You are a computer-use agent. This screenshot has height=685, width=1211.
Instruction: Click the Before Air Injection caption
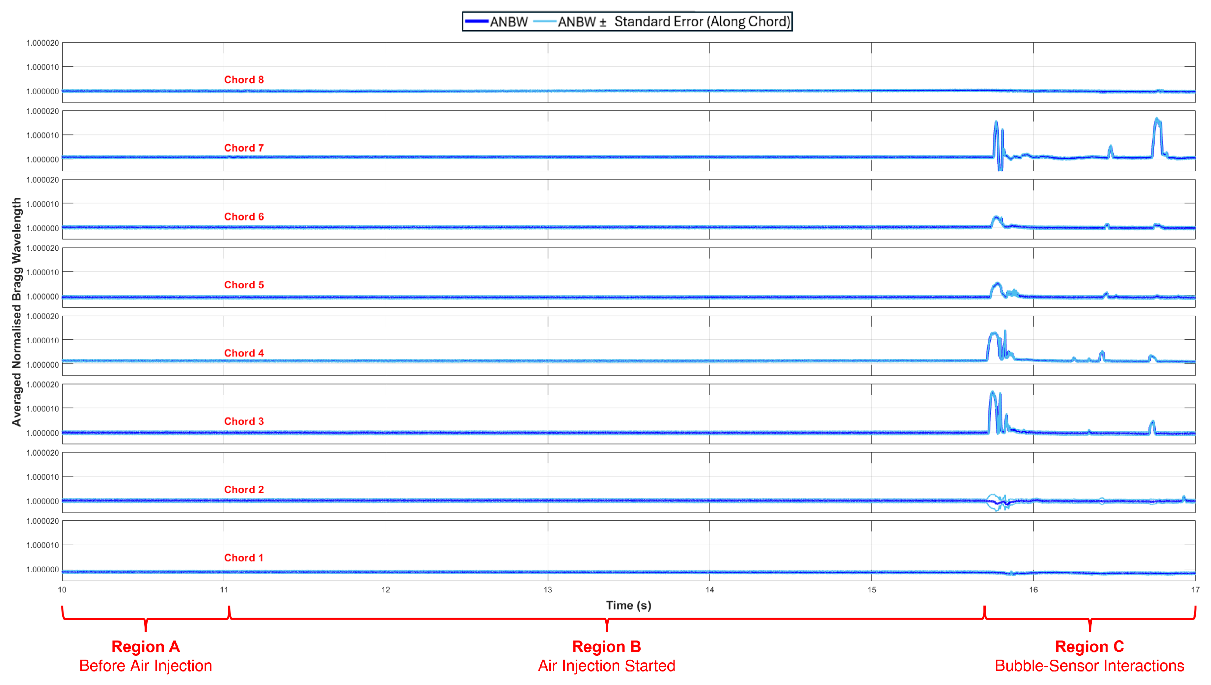145,666
